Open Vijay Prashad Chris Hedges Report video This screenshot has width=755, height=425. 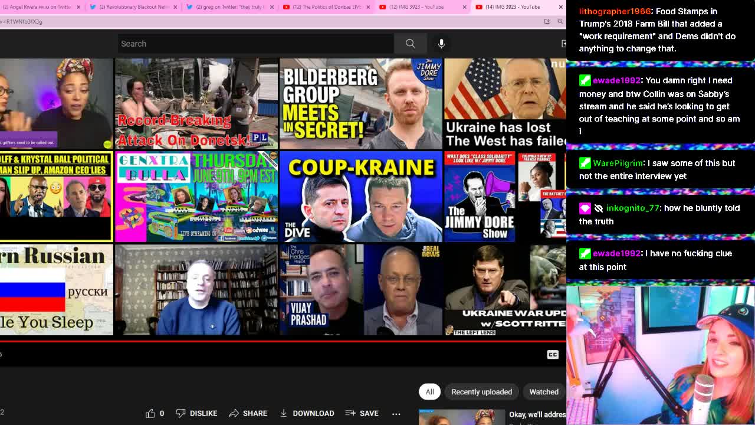(361, 290)
